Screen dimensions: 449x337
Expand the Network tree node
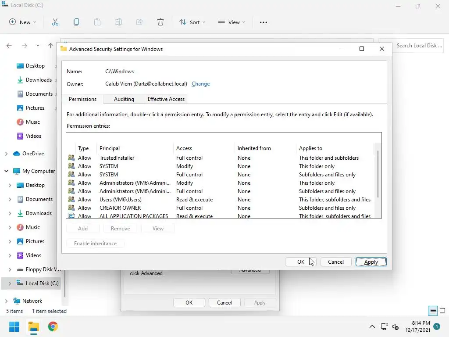pos(6,301)
